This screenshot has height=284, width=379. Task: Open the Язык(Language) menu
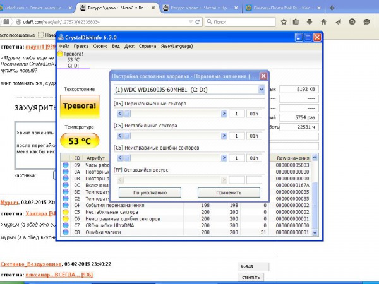pyautogui.click(x=177, y=46)
